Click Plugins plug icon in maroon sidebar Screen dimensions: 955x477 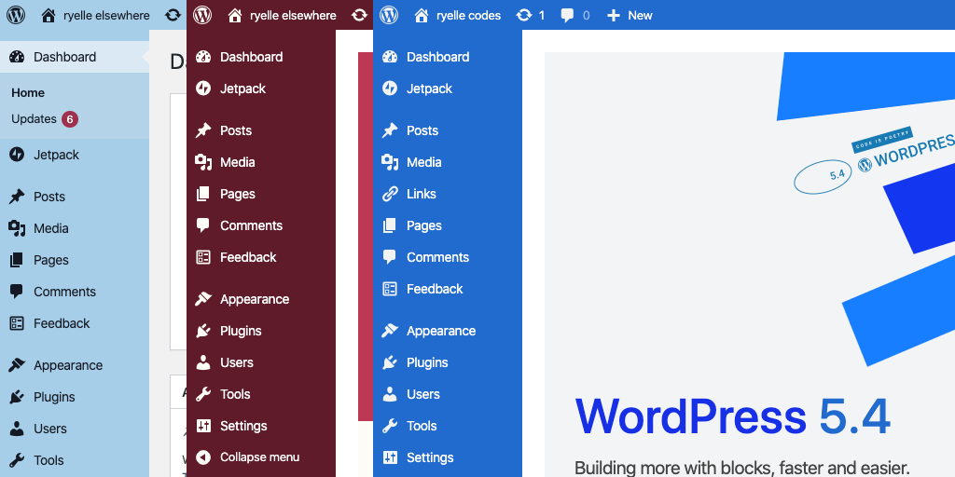coord(203,331)
